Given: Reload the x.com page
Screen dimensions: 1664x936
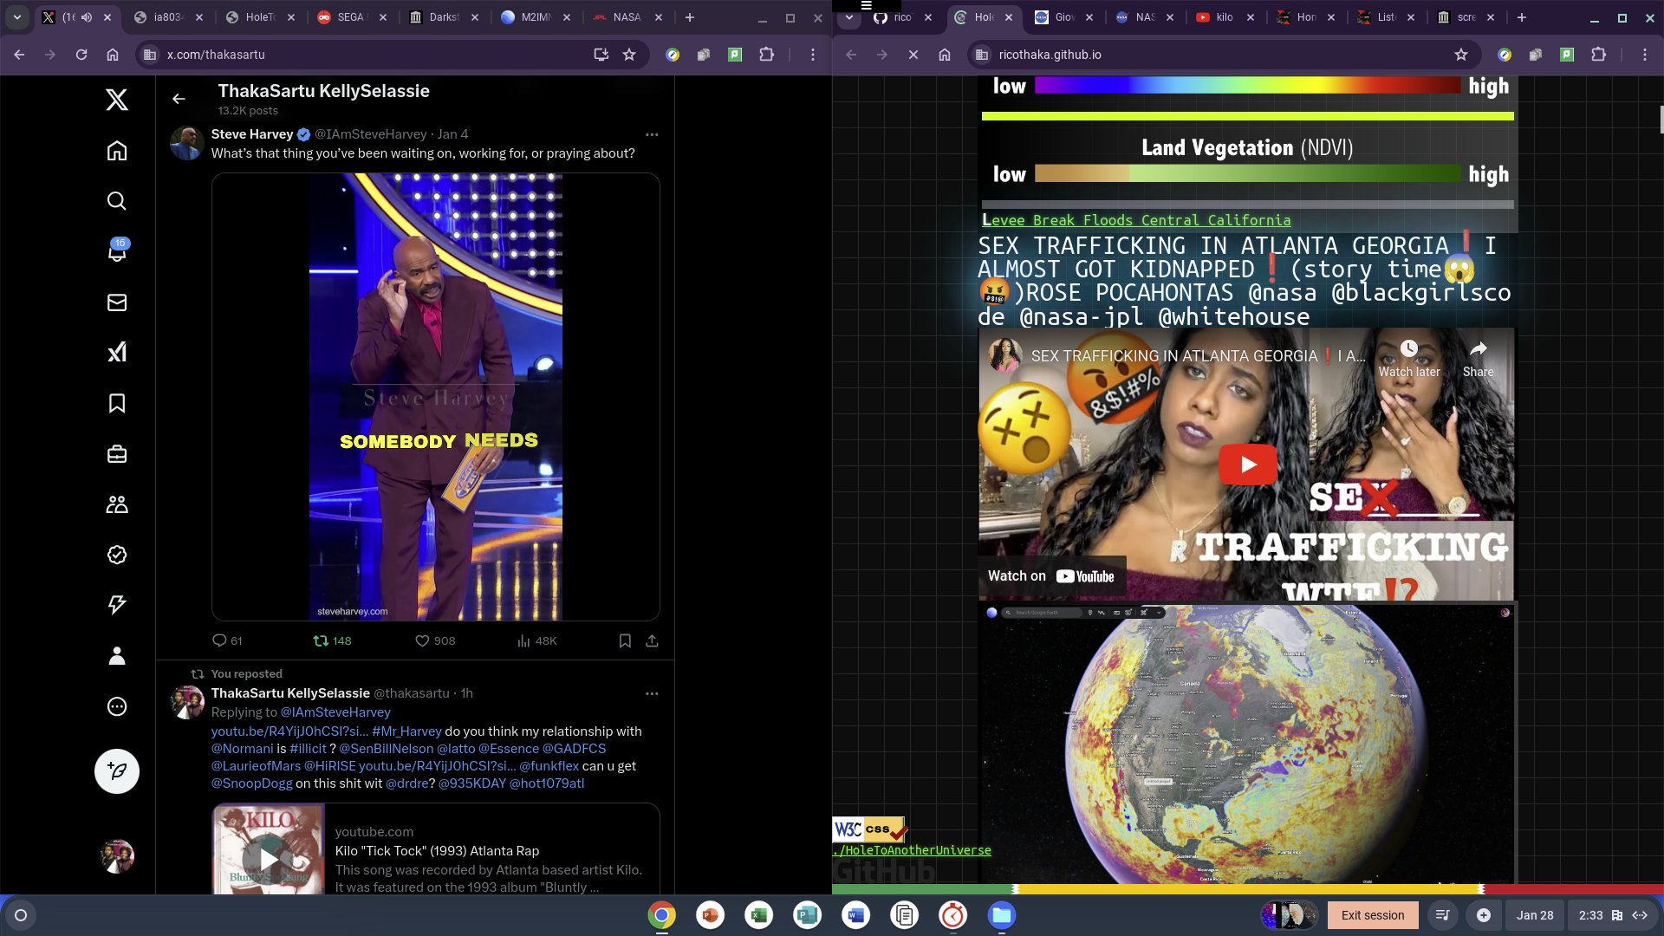Looking at the screenshot, I should click(x=81, y=55).
